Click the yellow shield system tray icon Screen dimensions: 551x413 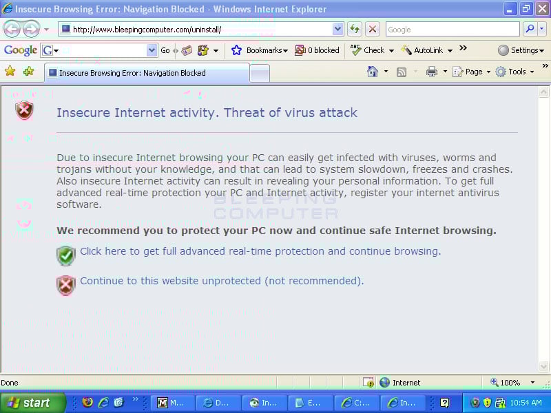[487, 403]
